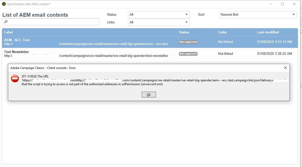Click the Synchronize with AEM content window icon
Image resolution: width=302 pixels, height=167 pixels.
pyautogui.click(x=4, y=4)
